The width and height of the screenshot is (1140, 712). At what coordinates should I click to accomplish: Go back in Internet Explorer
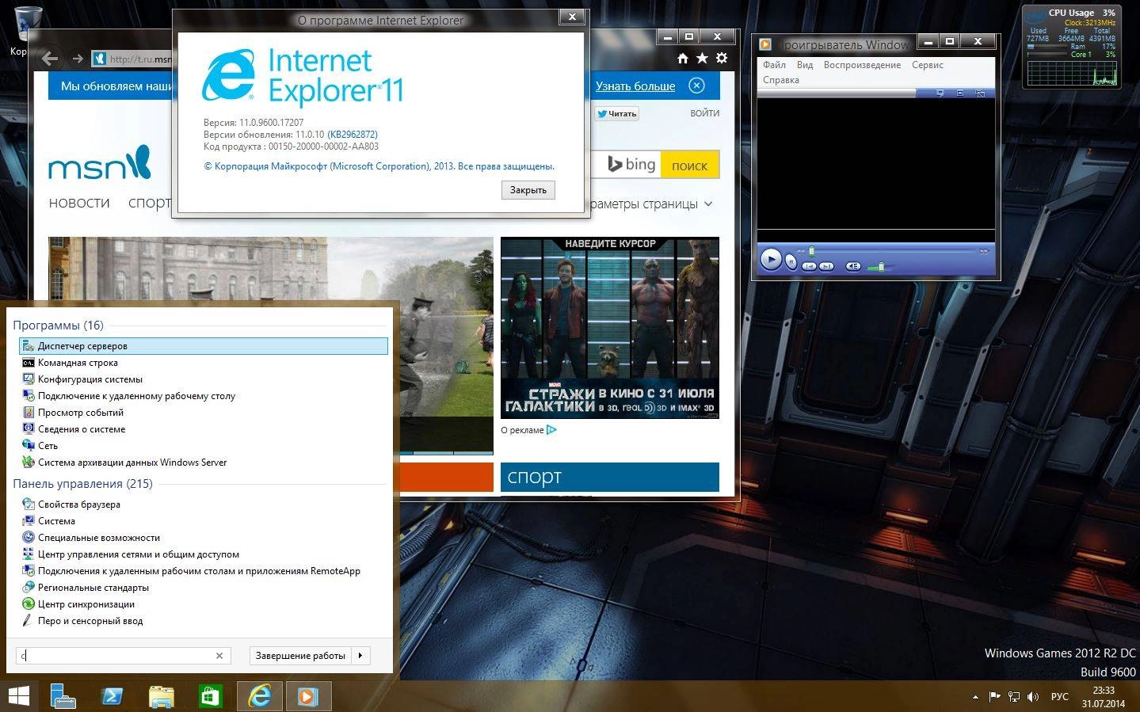pyautogui.click(x=50, y=58)
